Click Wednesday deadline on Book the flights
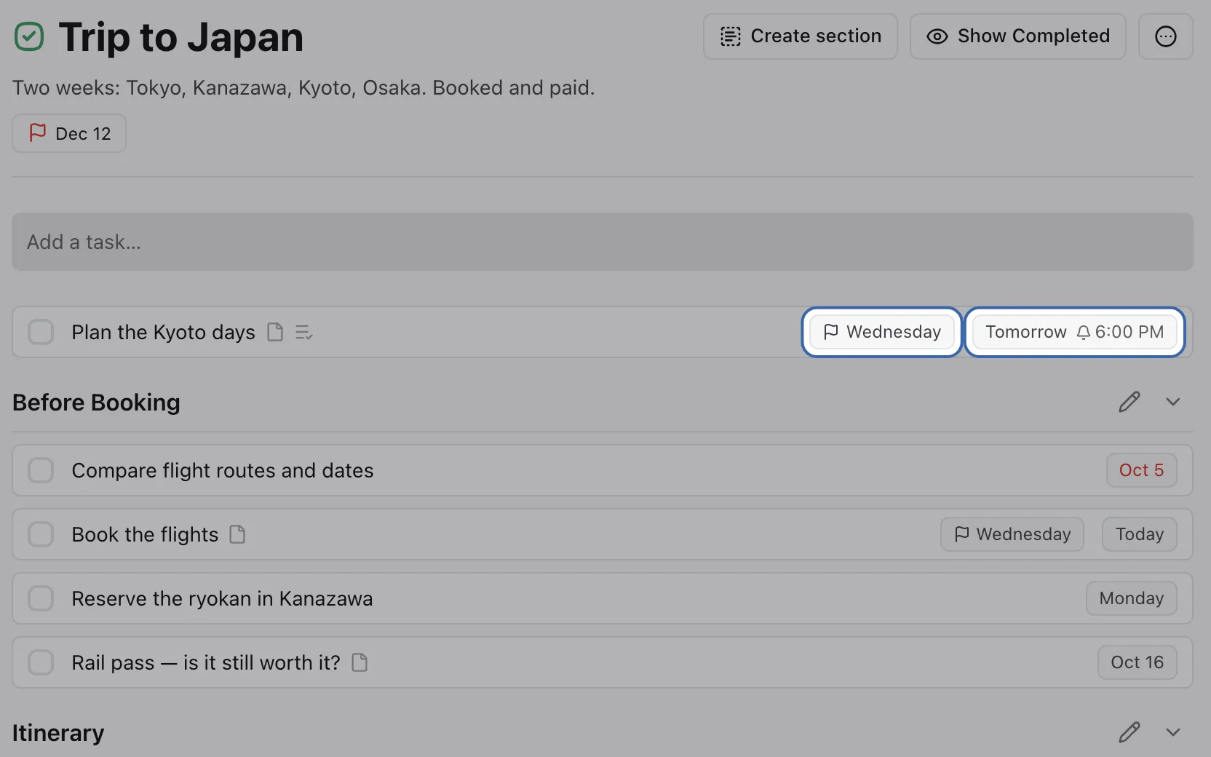The image size is (1211, 757). point(1012,534)
